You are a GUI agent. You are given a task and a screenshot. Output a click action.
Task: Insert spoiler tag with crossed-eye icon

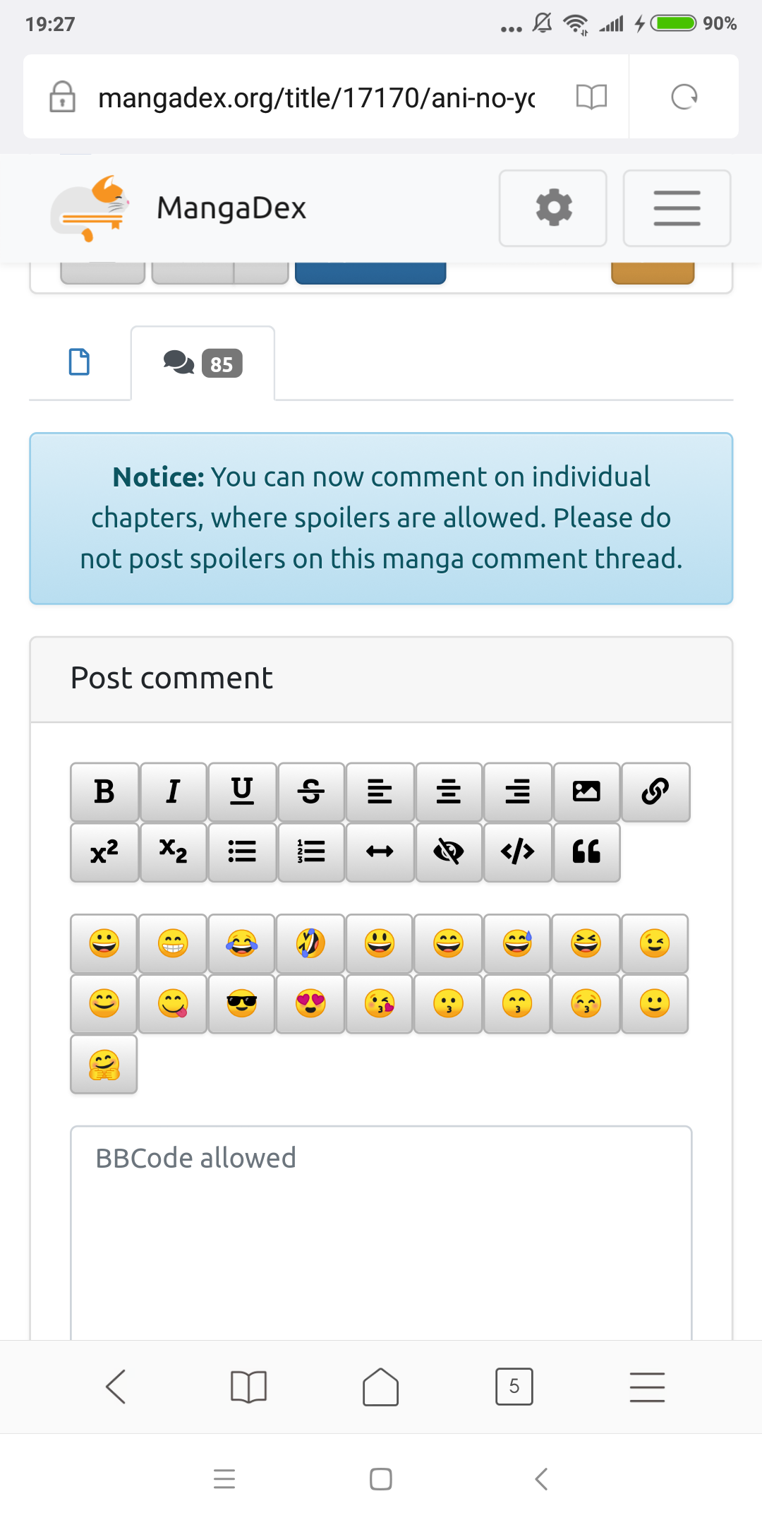(449, 851)
